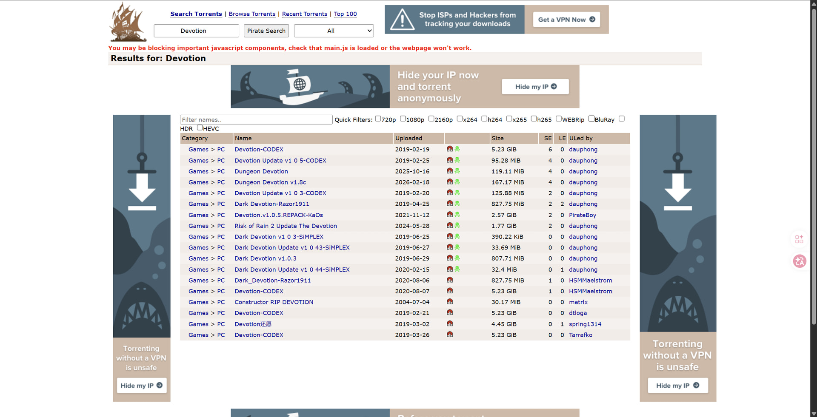
Task: Open the Constructor RIP DEVOTION torrent
Action: coord(274,302)
